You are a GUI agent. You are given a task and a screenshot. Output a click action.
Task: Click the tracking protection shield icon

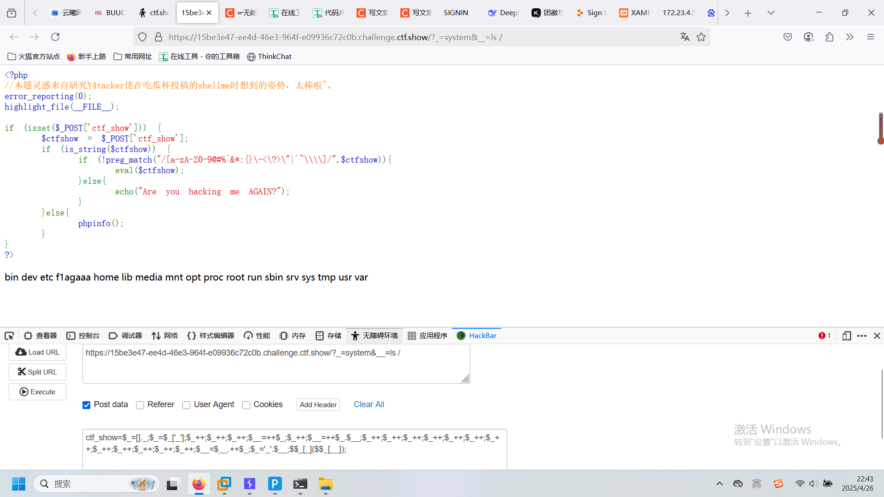(x=142, y=37)
